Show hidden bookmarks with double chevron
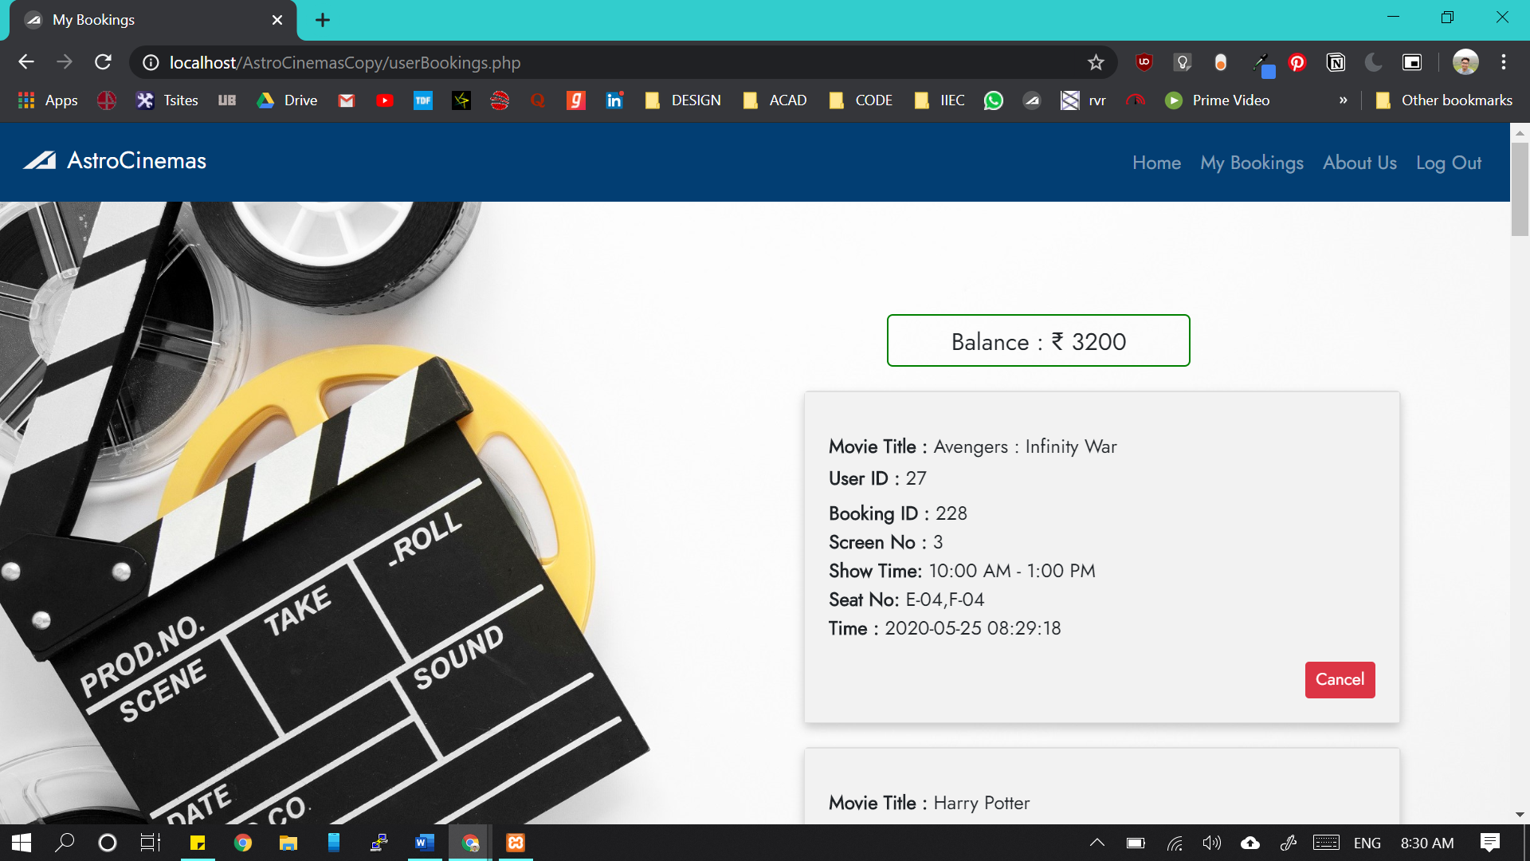Screen dimensions: 1530x861 pos(1344,100)
